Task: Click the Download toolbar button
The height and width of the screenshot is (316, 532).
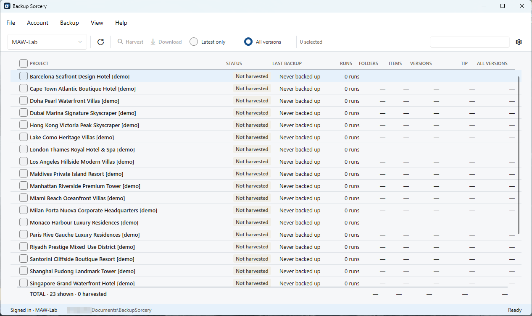Action: click(166, 42)
